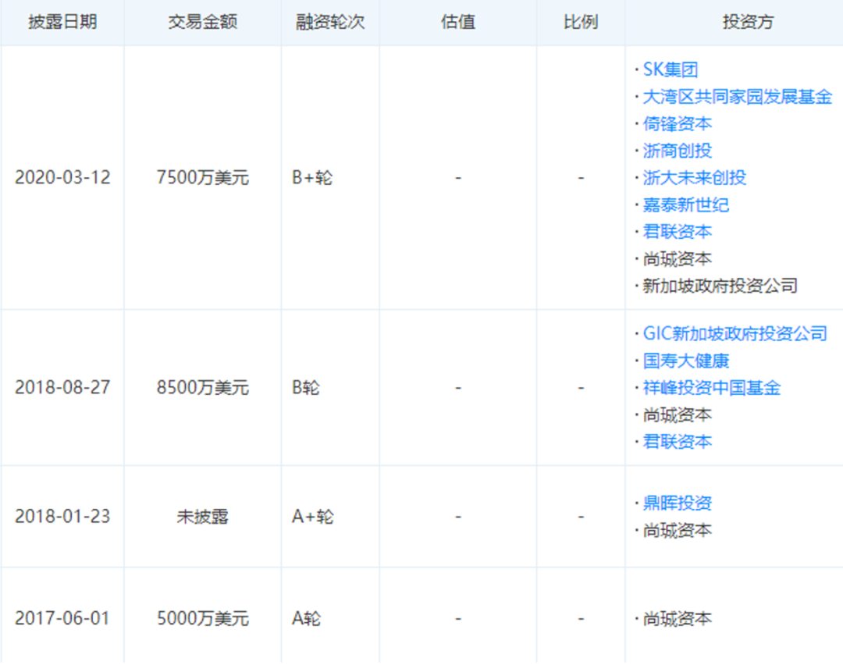Click the 2020-03-12 date cell
This screenshot has width=843, height=665.
(62, 178)
